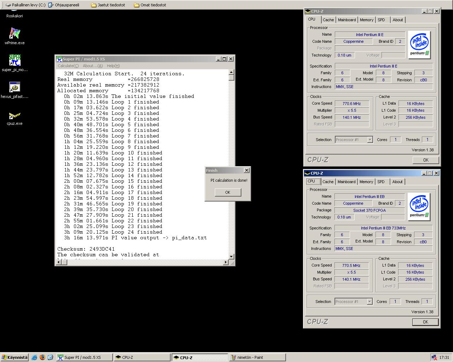
Task: Open the third quick launch icon
Action: coord(50,357)
